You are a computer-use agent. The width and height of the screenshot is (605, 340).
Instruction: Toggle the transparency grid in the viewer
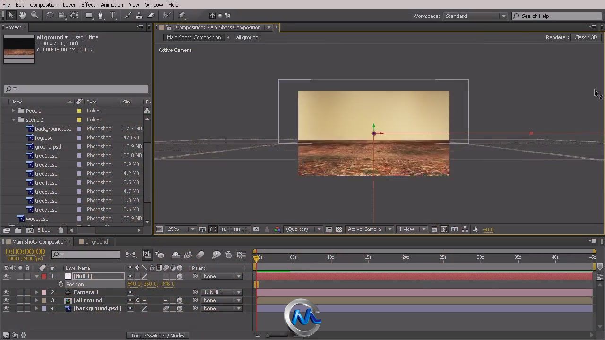pyautogui.click(x=339, y=229)
